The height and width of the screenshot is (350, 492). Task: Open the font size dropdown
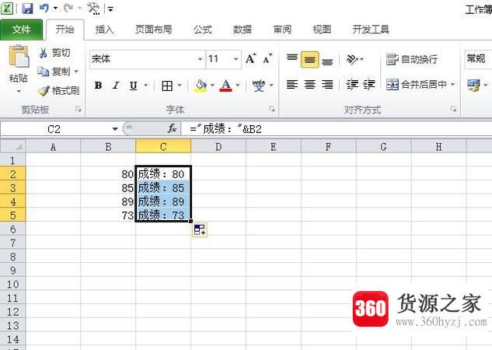(x=236, y=59)
